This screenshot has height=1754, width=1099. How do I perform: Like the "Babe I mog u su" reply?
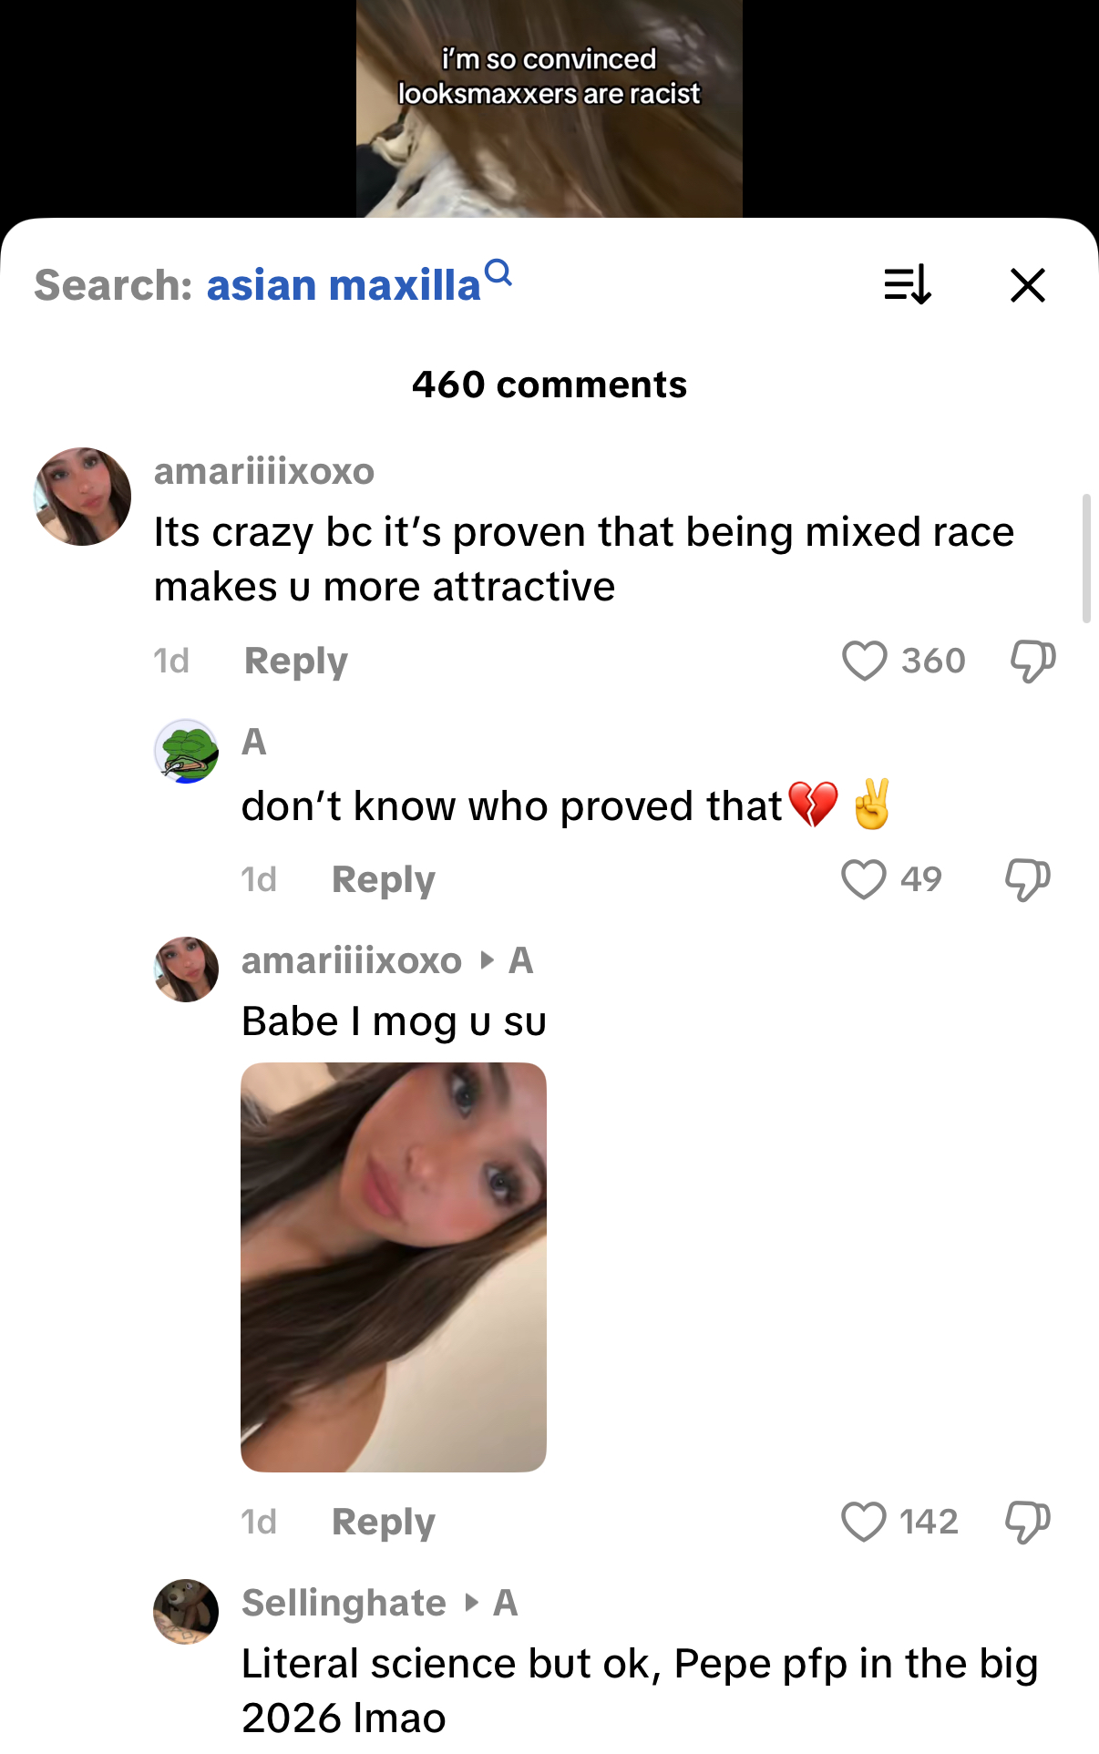(x=863, y=1522)
